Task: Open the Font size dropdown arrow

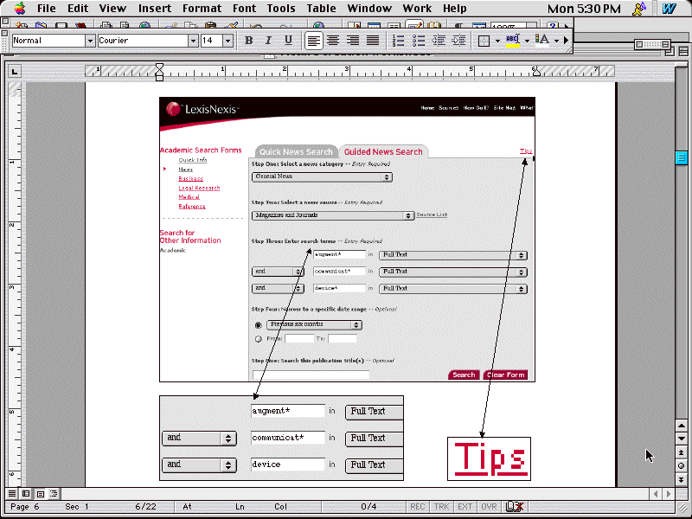Action: click(227, 41)
